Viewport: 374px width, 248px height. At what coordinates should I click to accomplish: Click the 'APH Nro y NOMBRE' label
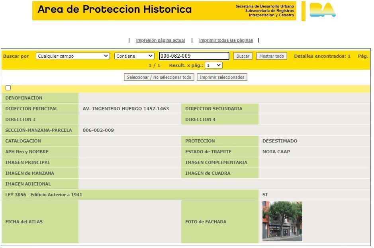pos(27,152)
